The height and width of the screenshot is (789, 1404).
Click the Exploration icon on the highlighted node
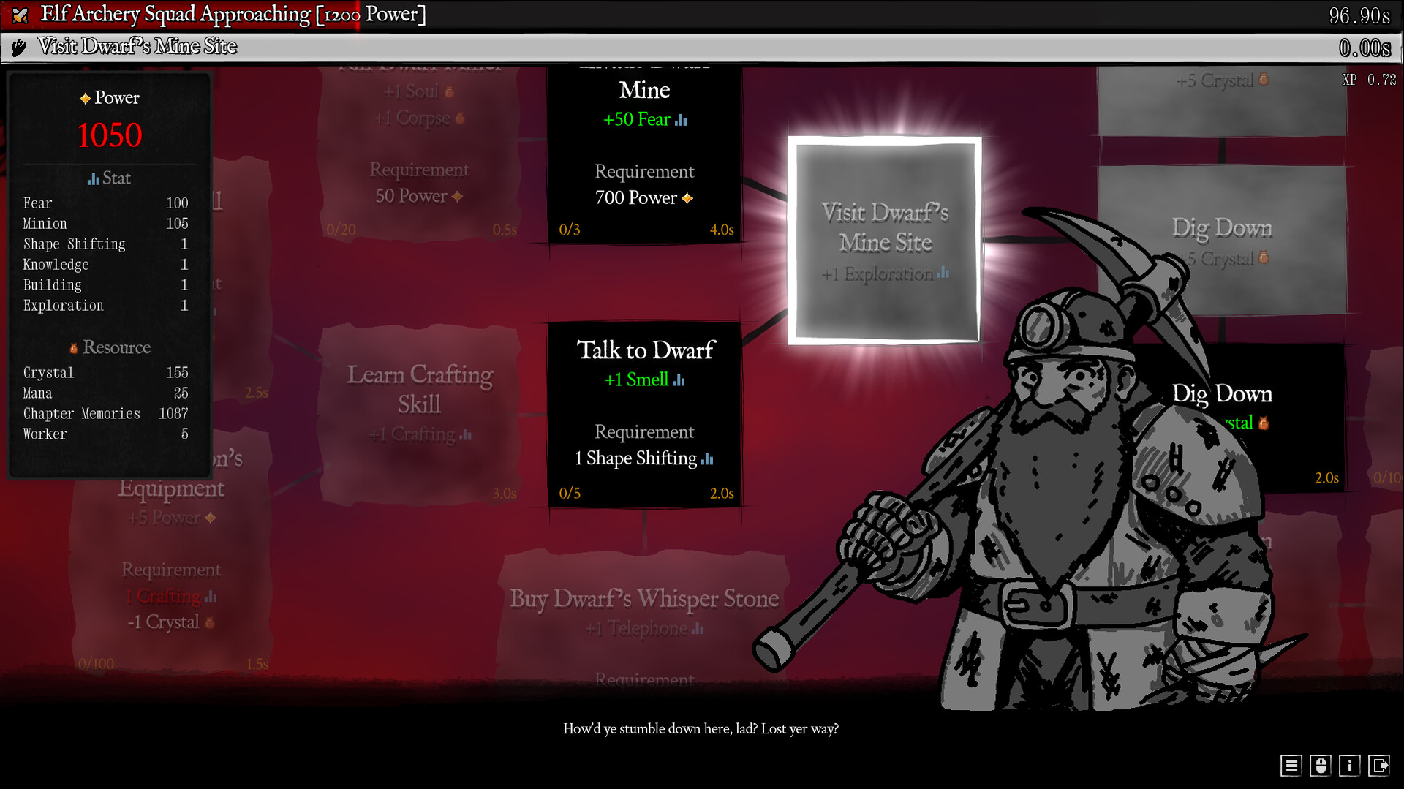[943, 274]
